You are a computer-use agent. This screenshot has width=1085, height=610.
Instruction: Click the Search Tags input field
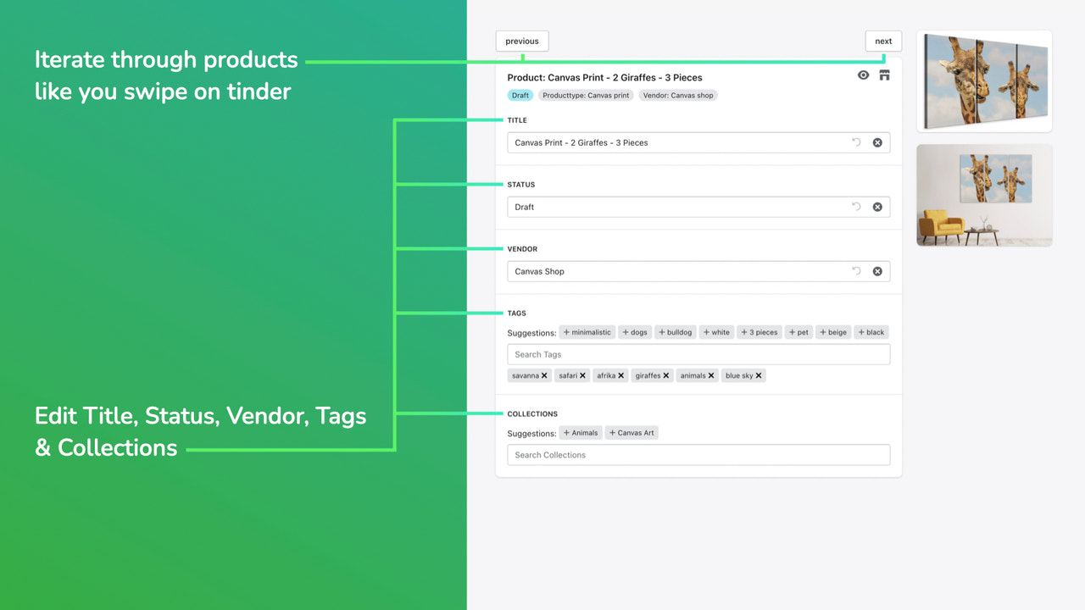tap(698, 354)
